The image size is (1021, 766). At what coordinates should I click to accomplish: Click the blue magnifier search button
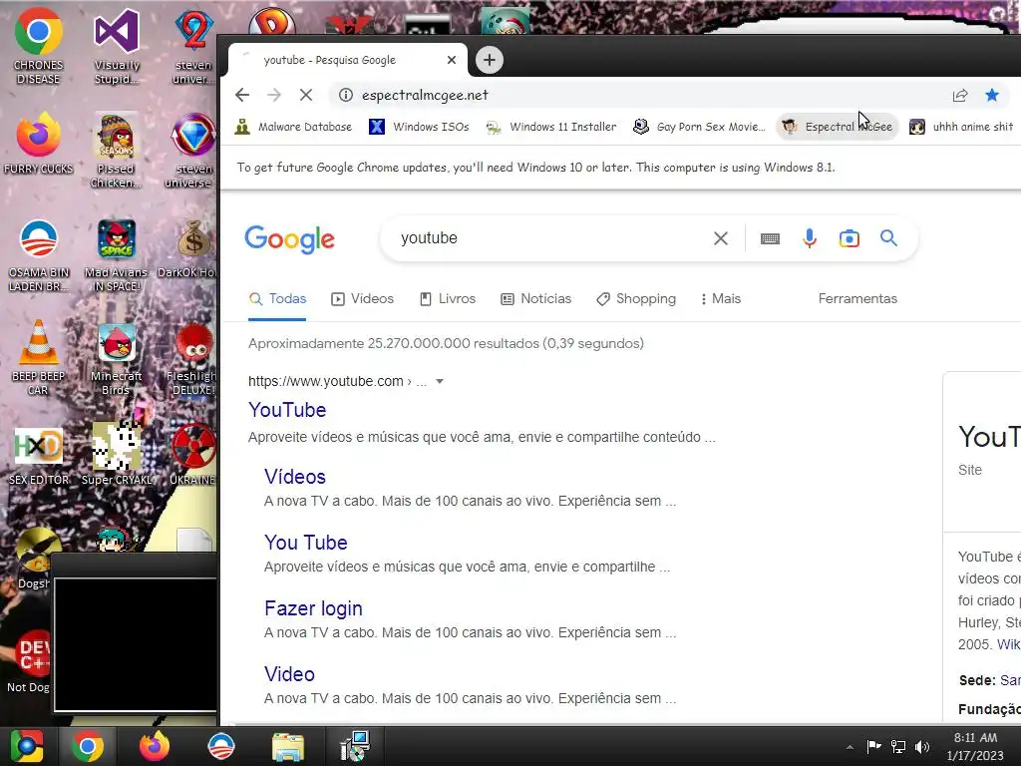pyautogui.click(x=888, y=237)
